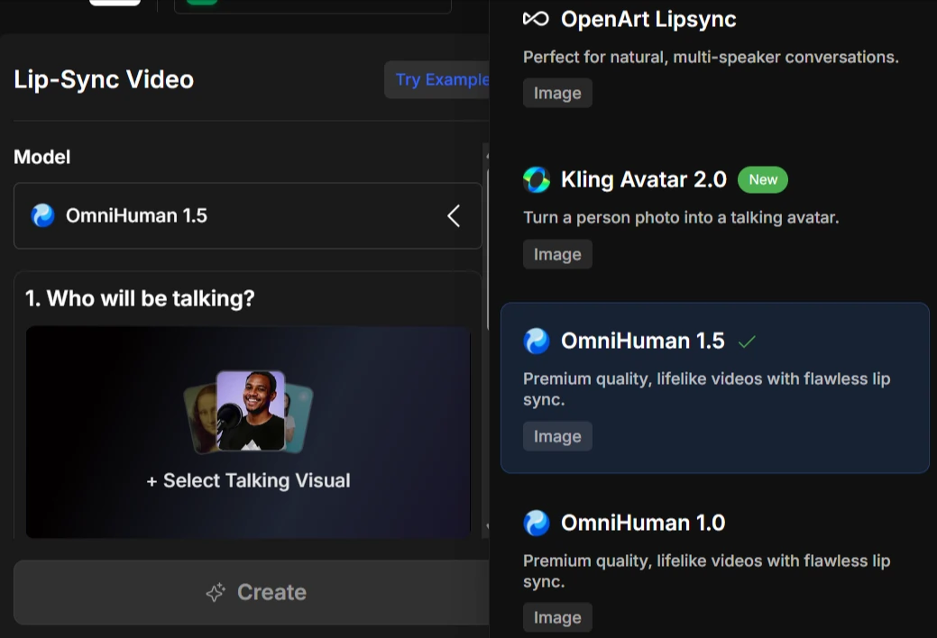Click the Try Example button
Screen dimensions: 937x638
point(437,79)
